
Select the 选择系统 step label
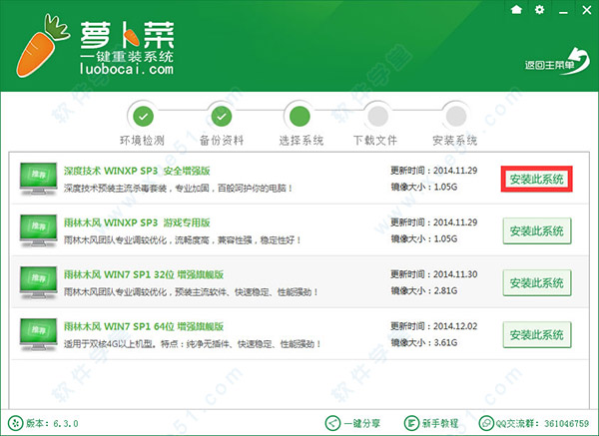301,141
